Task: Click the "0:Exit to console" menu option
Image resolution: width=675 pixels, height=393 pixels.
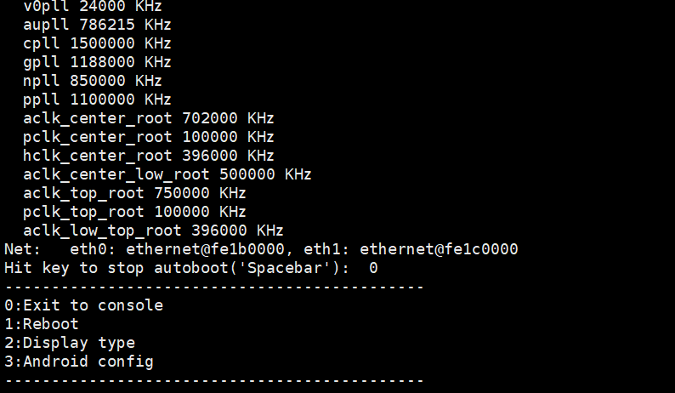Action: click(83, 305)
